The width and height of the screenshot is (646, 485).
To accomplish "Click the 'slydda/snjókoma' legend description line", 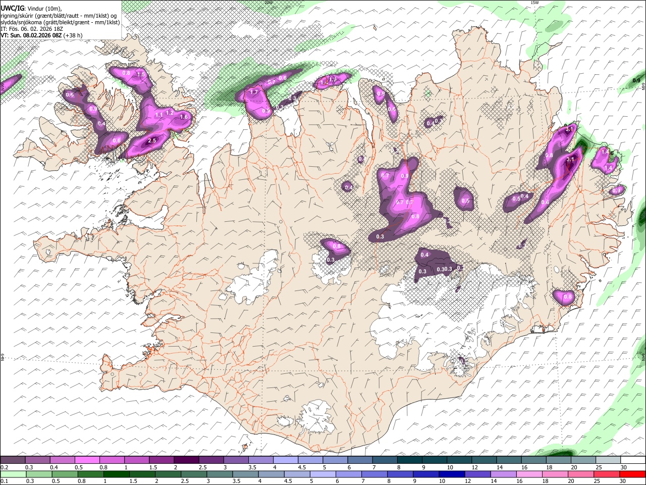I will click(x=60, y=22).
